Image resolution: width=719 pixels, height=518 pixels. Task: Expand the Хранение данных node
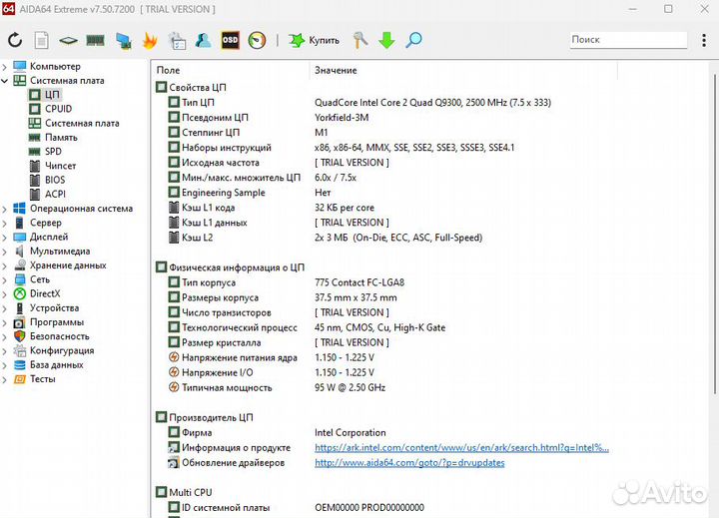5,265
